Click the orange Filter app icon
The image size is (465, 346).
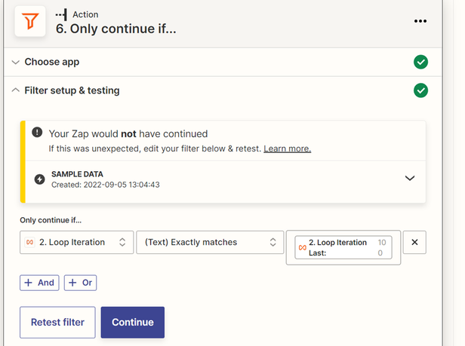29,23
